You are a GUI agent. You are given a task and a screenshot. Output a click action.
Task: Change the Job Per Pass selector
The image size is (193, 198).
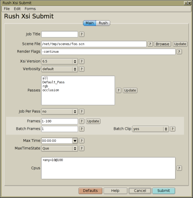pos(60,112)
